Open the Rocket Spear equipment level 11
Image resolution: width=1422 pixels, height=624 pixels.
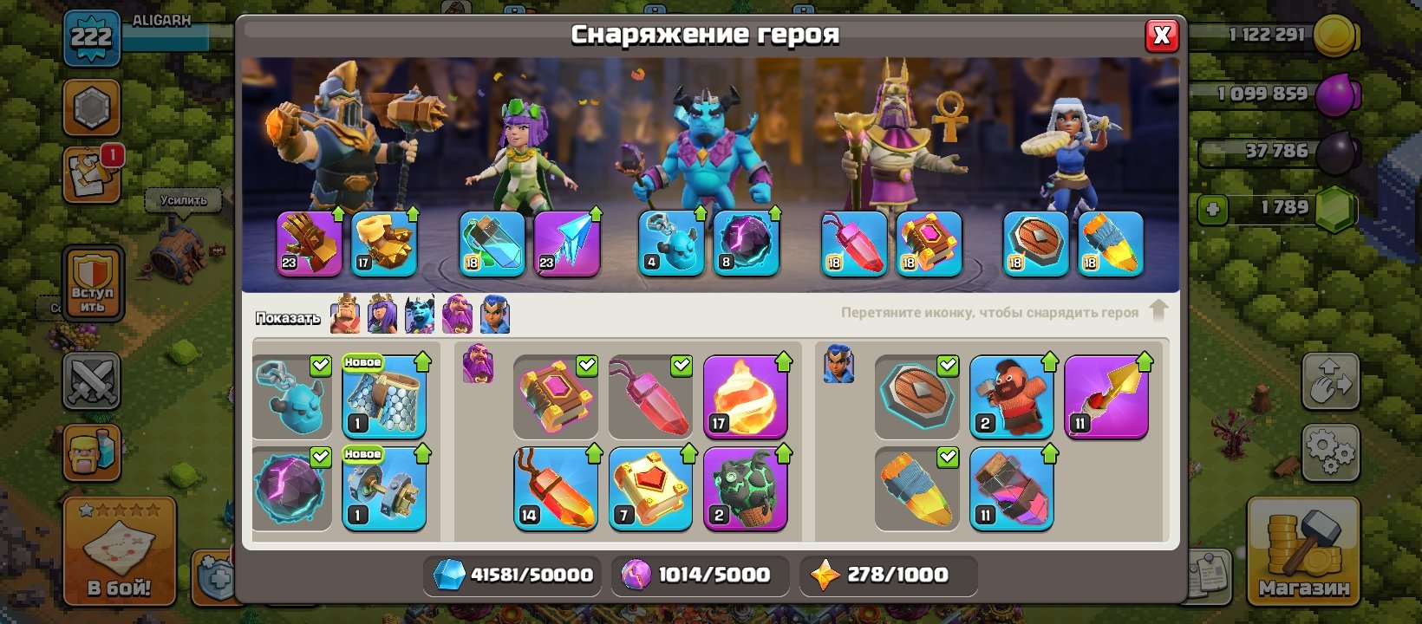(x=1106, y=396)
